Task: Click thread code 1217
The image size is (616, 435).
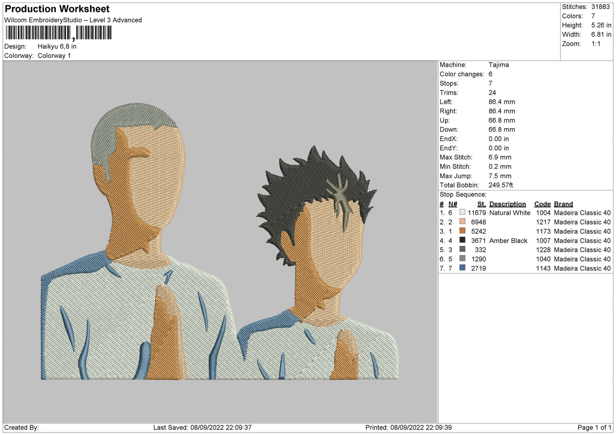Action: tap(543, 222)
